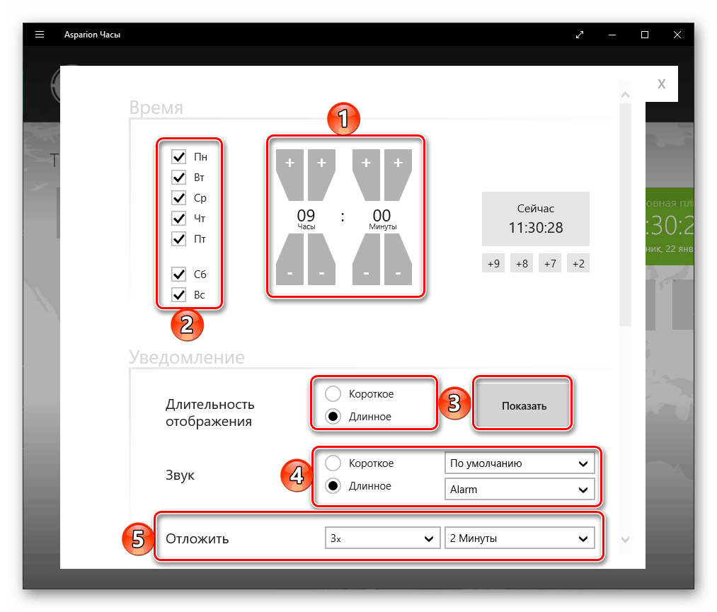Click the scrollbar down arrow in dialog
The width and height of the screenshot is (717, 612).
(625, 539)
